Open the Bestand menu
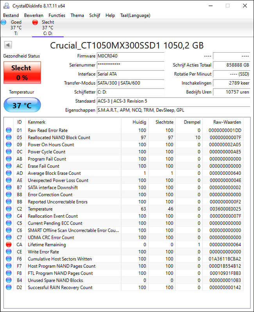Screen dimensions: 254x312 (x=11, y=15)
